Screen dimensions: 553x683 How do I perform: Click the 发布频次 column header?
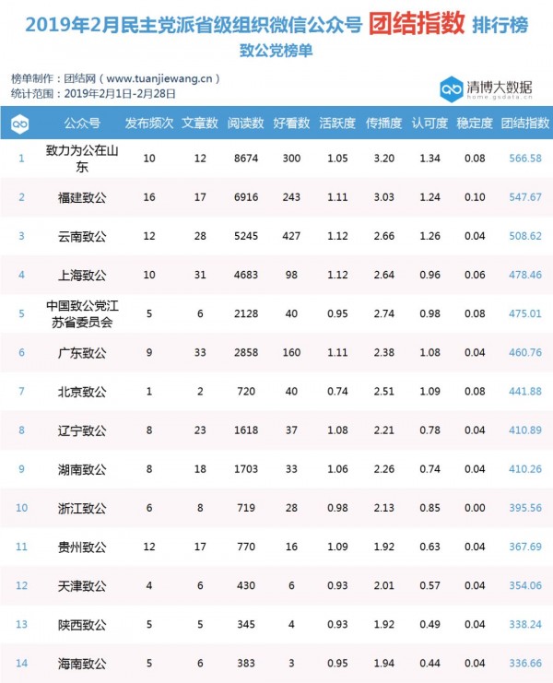tap(149, 124)
